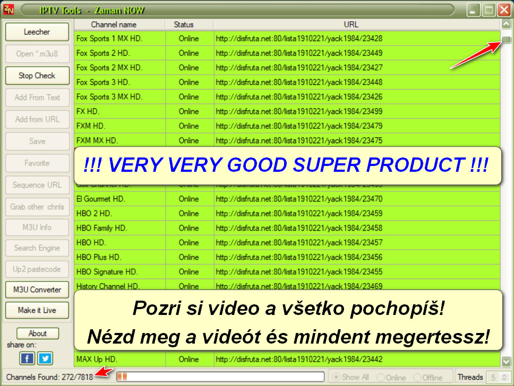514x386 pixels.
Task: Click URL ending in 23499
Action: (299, 111)
